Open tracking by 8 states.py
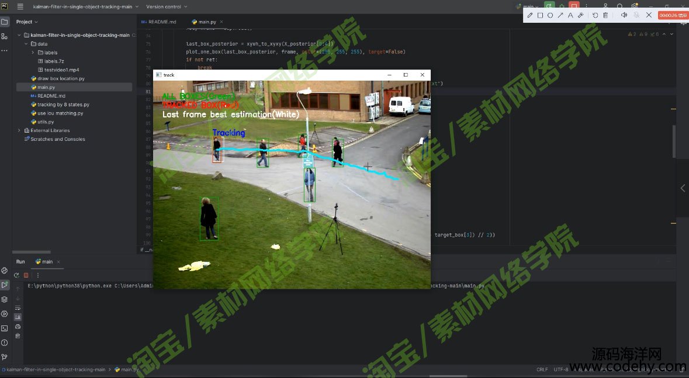The height and width of the screenshot is (378, 689). tap(60, 105)
